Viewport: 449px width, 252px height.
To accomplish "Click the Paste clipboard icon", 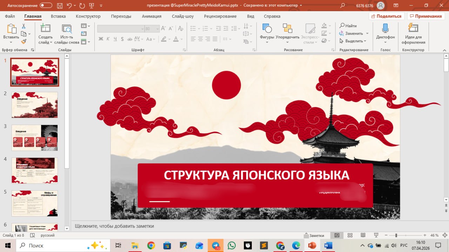I will tap(12, 29).
